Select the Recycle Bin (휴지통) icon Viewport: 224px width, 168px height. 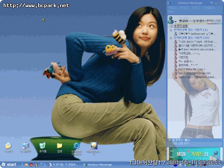tap(43, 147)
